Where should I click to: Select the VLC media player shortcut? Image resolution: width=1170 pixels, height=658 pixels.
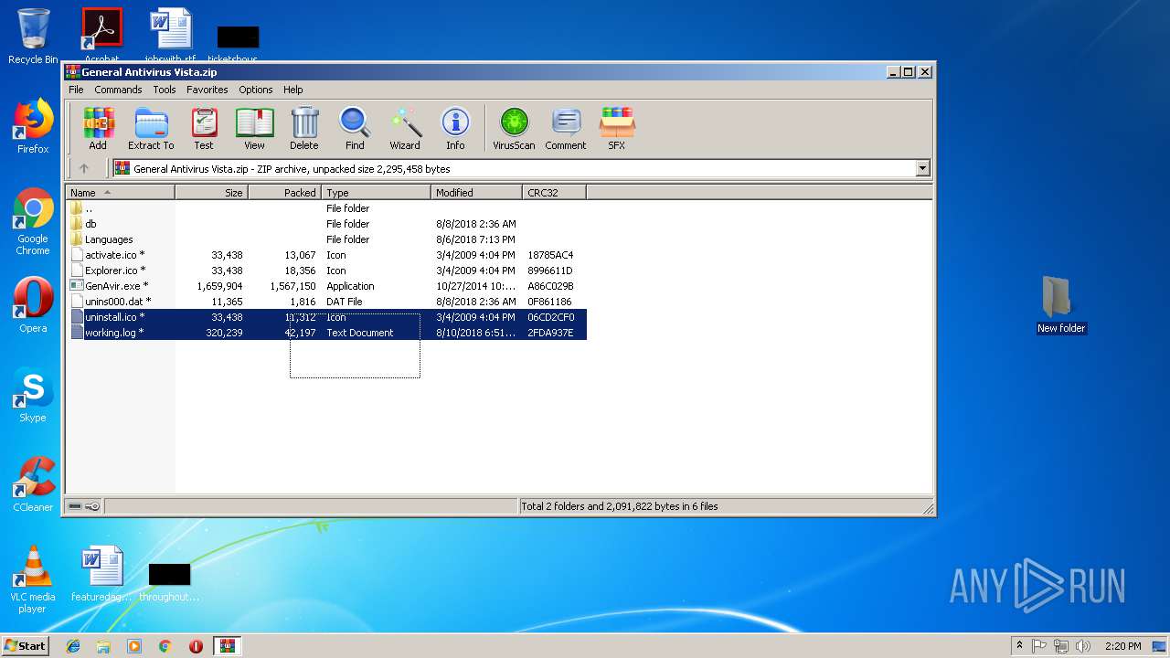pyautogui.click(x=33, y=579)
